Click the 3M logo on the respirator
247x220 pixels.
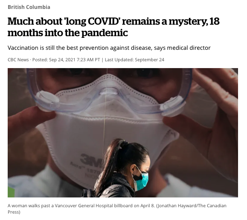(x=90, y=159)
